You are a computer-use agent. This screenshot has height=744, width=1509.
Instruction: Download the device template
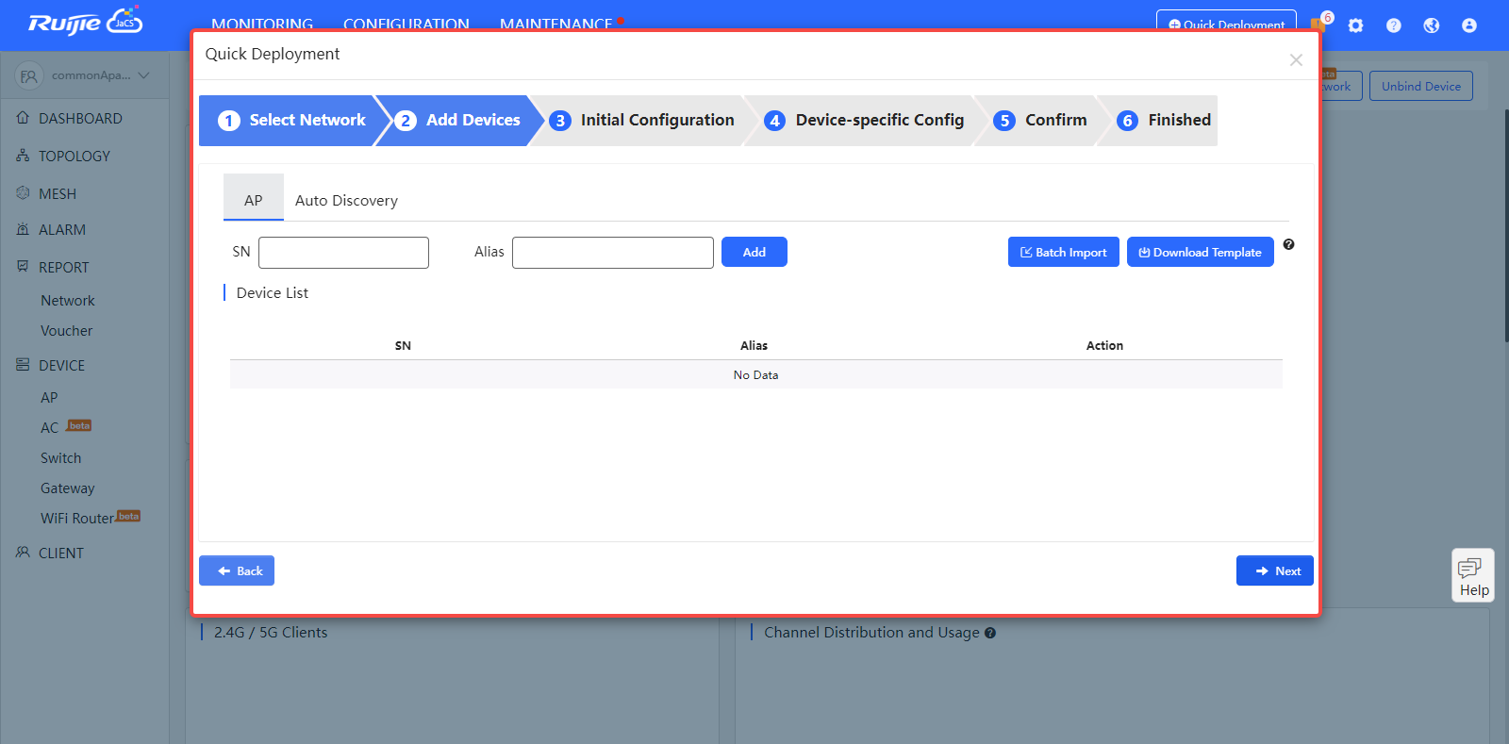pos(1200,252)
